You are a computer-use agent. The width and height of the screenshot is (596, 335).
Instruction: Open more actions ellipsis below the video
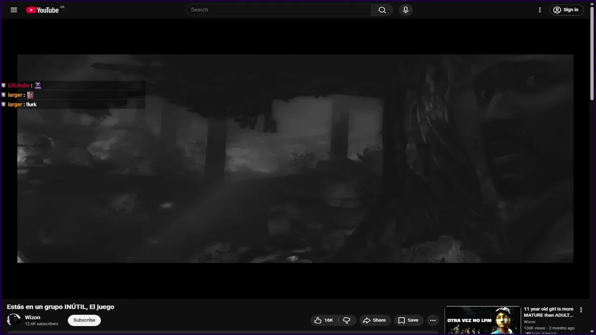click(x=433, y=320)
